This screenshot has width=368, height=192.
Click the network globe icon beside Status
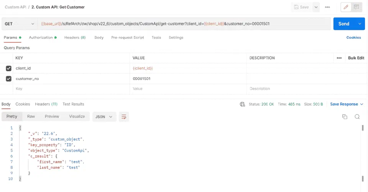pyautogui.click(x=242, y=104)
